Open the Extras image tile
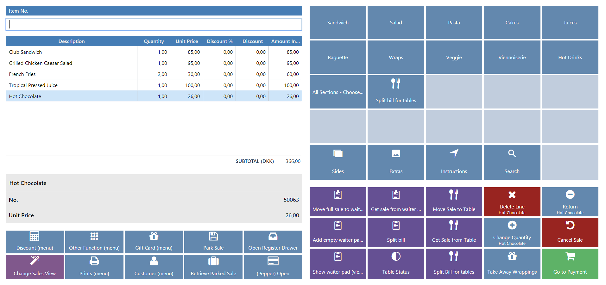Viewport: 606px width, 285px height. 396,162
